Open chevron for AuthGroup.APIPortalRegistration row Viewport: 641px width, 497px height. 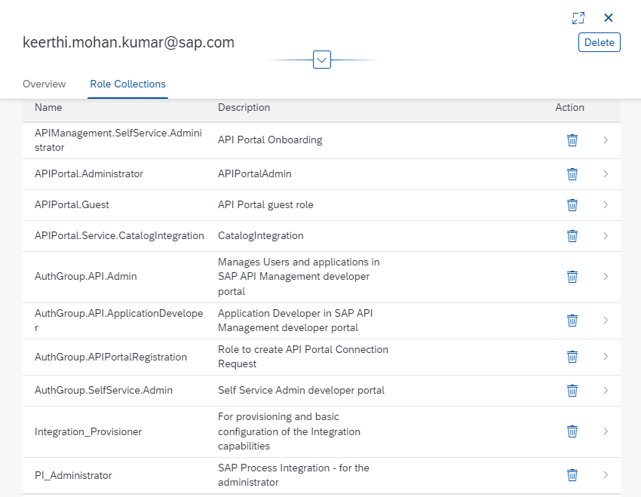606,357
